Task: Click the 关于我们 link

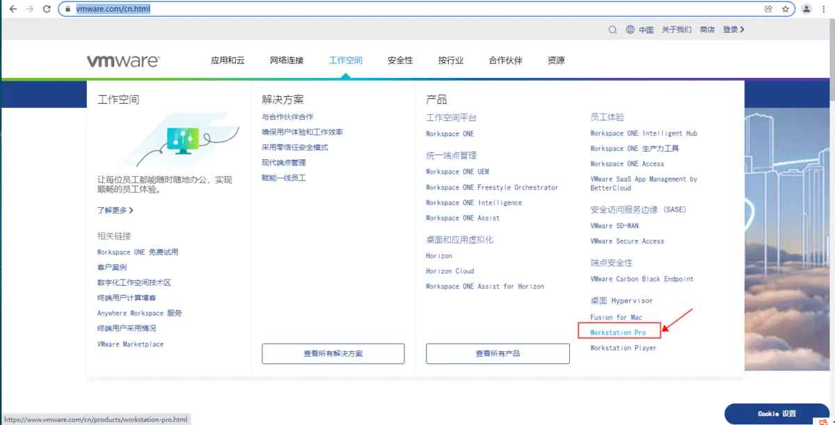Action: tap(676, 29)
